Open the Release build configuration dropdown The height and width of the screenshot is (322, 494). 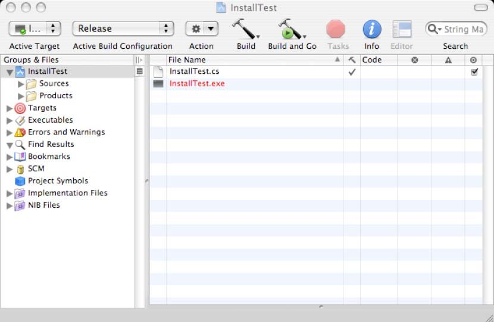click(123, 29)
